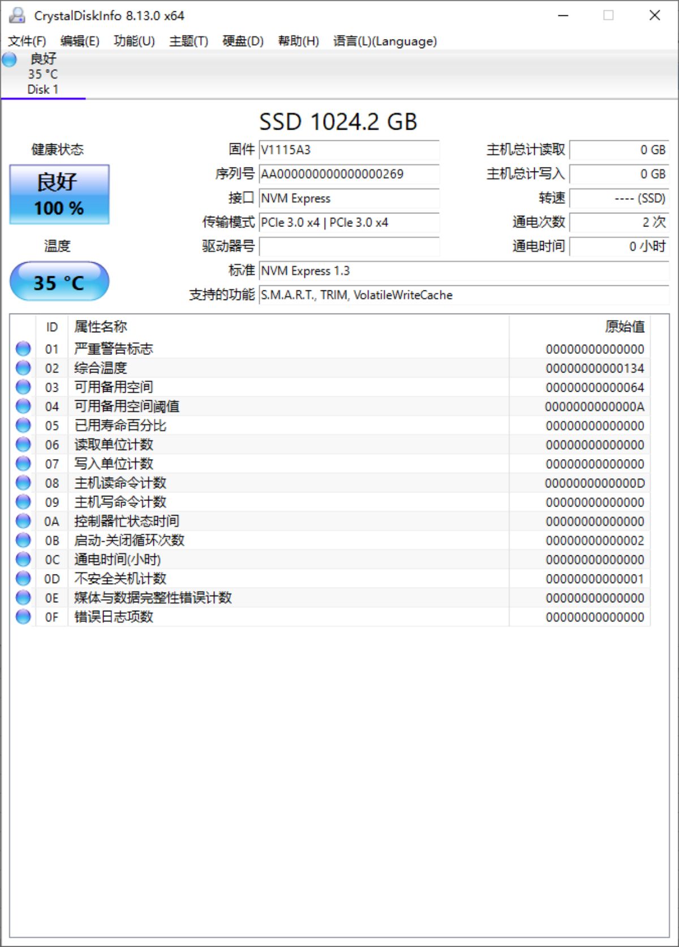Click the SSD 1024.2 GB drive title
The width and height of the screenshot is (679, 947).
(338, 122)
